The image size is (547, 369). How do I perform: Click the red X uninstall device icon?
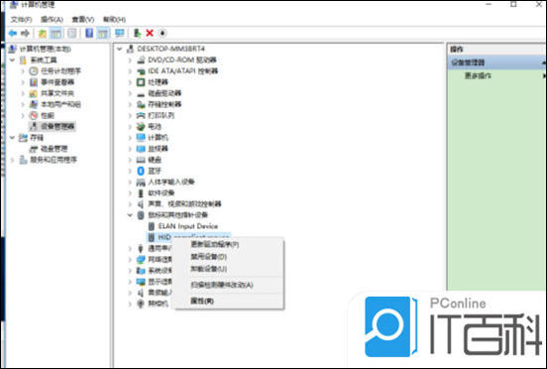coord(150,33)
